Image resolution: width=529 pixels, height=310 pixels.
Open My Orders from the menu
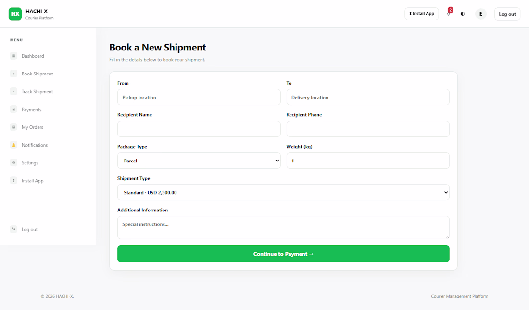pyautogui.click(x=32, y=127)
